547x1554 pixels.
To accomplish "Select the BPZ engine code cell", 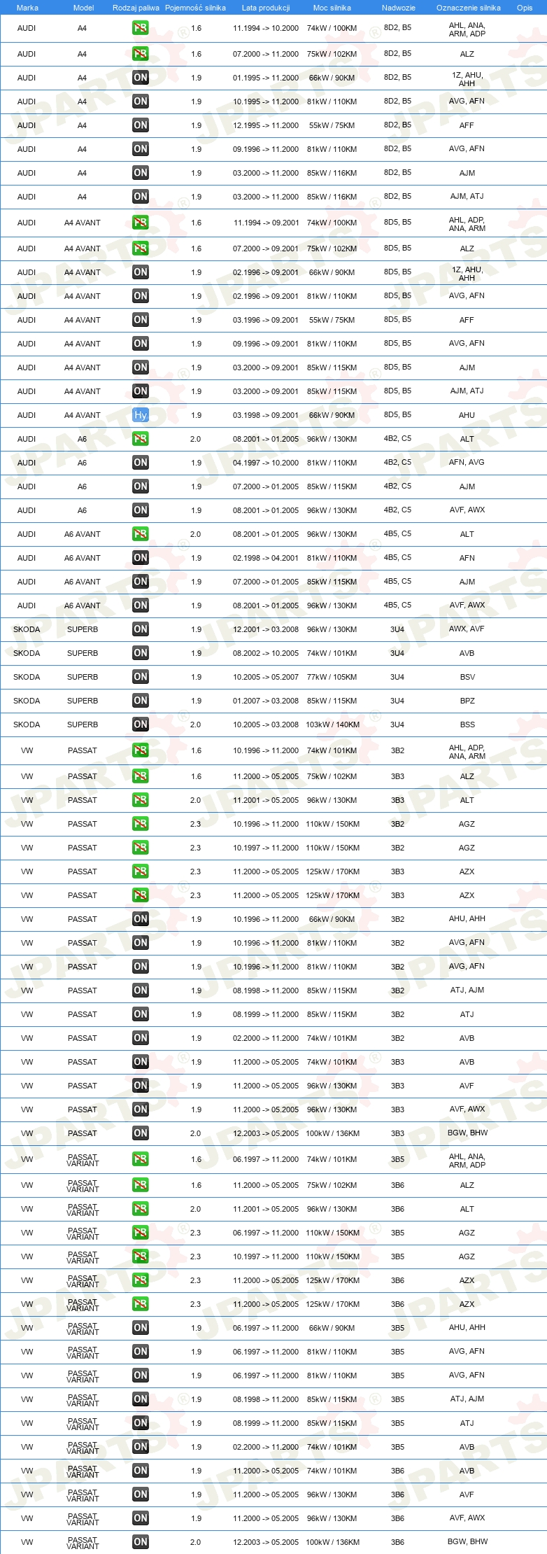I will pos(467,701).
